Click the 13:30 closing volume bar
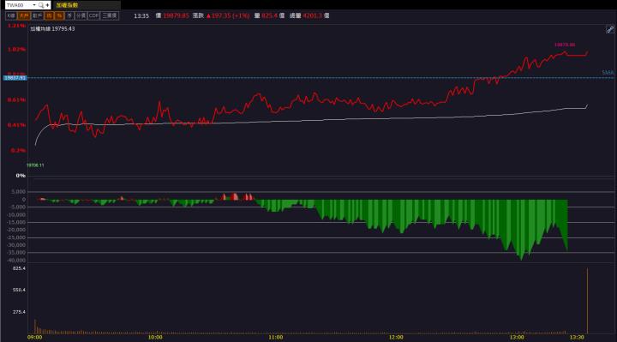This screenshot has height=342, width=617. [587, 301]
